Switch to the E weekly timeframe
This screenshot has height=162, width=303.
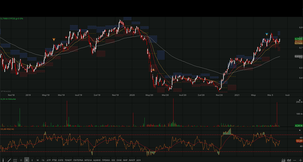pos(32,160)
